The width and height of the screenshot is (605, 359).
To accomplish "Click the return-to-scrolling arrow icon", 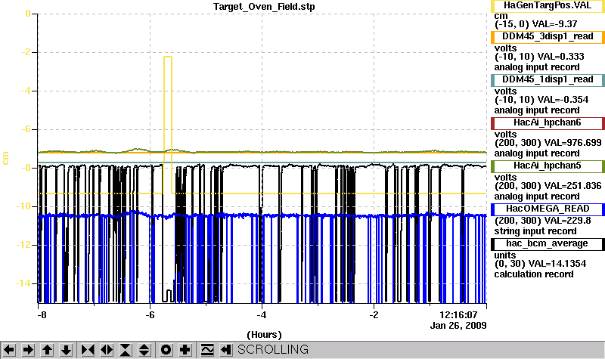I will click(x=225, y=350).
